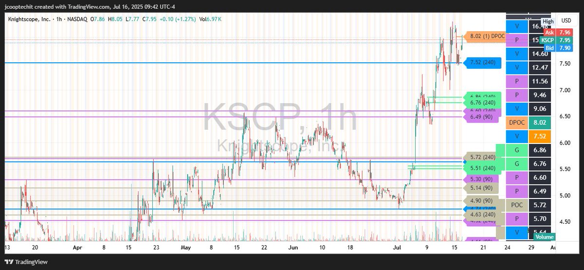The height and width of the screenshot is (270, 584).
Task: Select the 6.76 (240) level label
Action: (483, 103)
